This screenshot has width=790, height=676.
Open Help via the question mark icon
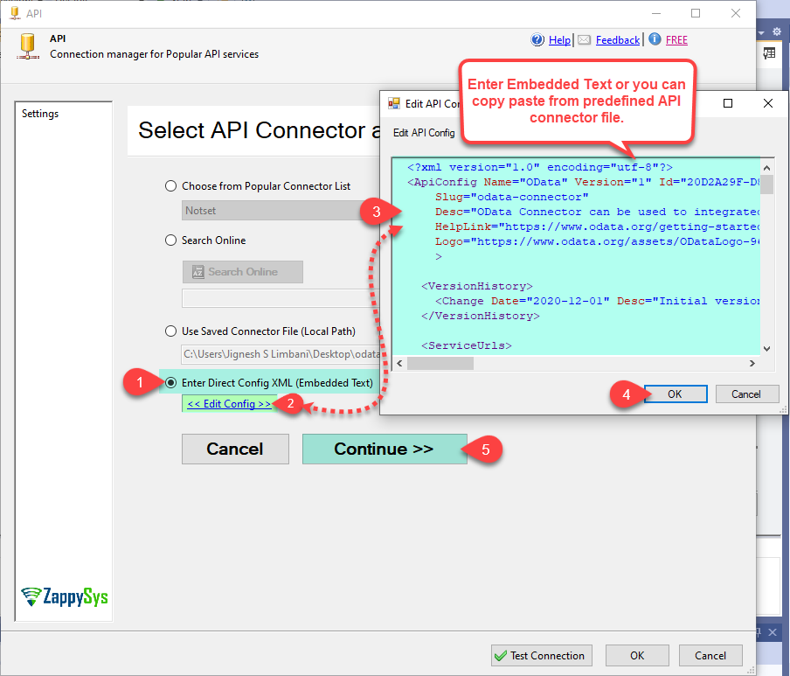537,39
